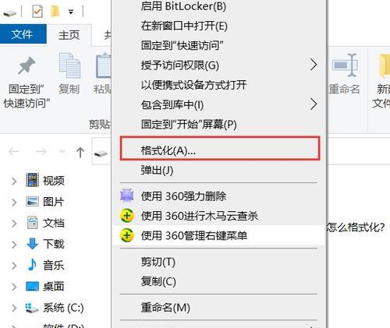Open the File tab

tap(23, 34)
